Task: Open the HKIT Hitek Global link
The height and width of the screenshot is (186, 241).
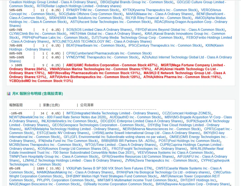Action: [x=106, y=34]
